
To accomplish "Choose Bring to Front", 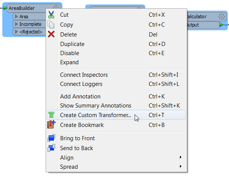I will point(116,138).
